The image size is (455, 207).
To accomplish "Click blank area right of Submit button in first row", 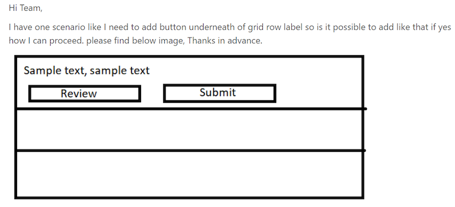I will click(x=318, y=93).
